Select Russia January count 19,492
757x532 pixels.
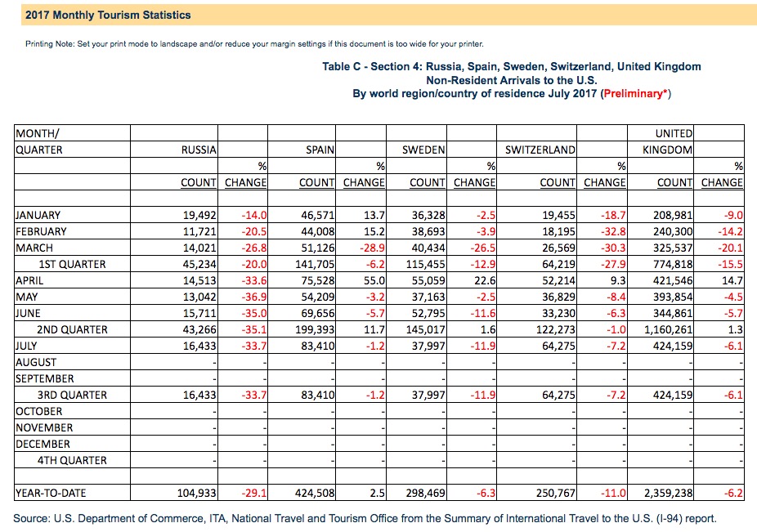click(199, 215)
